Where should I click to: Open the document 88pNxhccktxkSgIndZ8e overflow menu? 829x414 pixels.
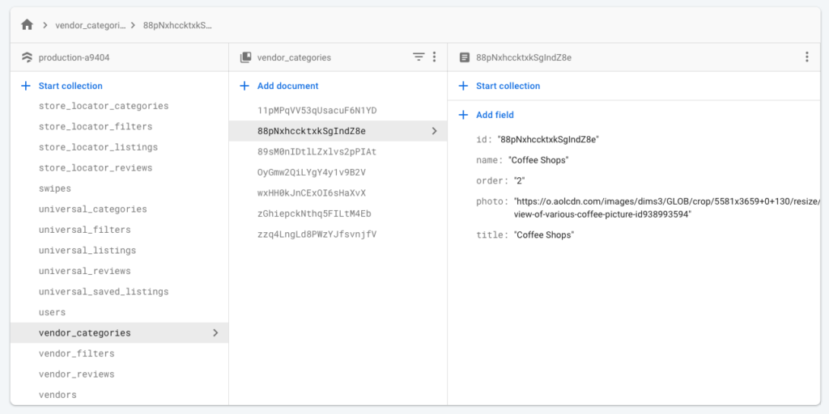coord(807,57)
